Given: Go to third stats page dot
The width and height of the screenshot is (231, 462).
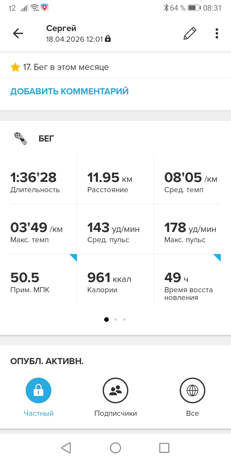Looking at the screenshot, I should click(x=124, y=319).
